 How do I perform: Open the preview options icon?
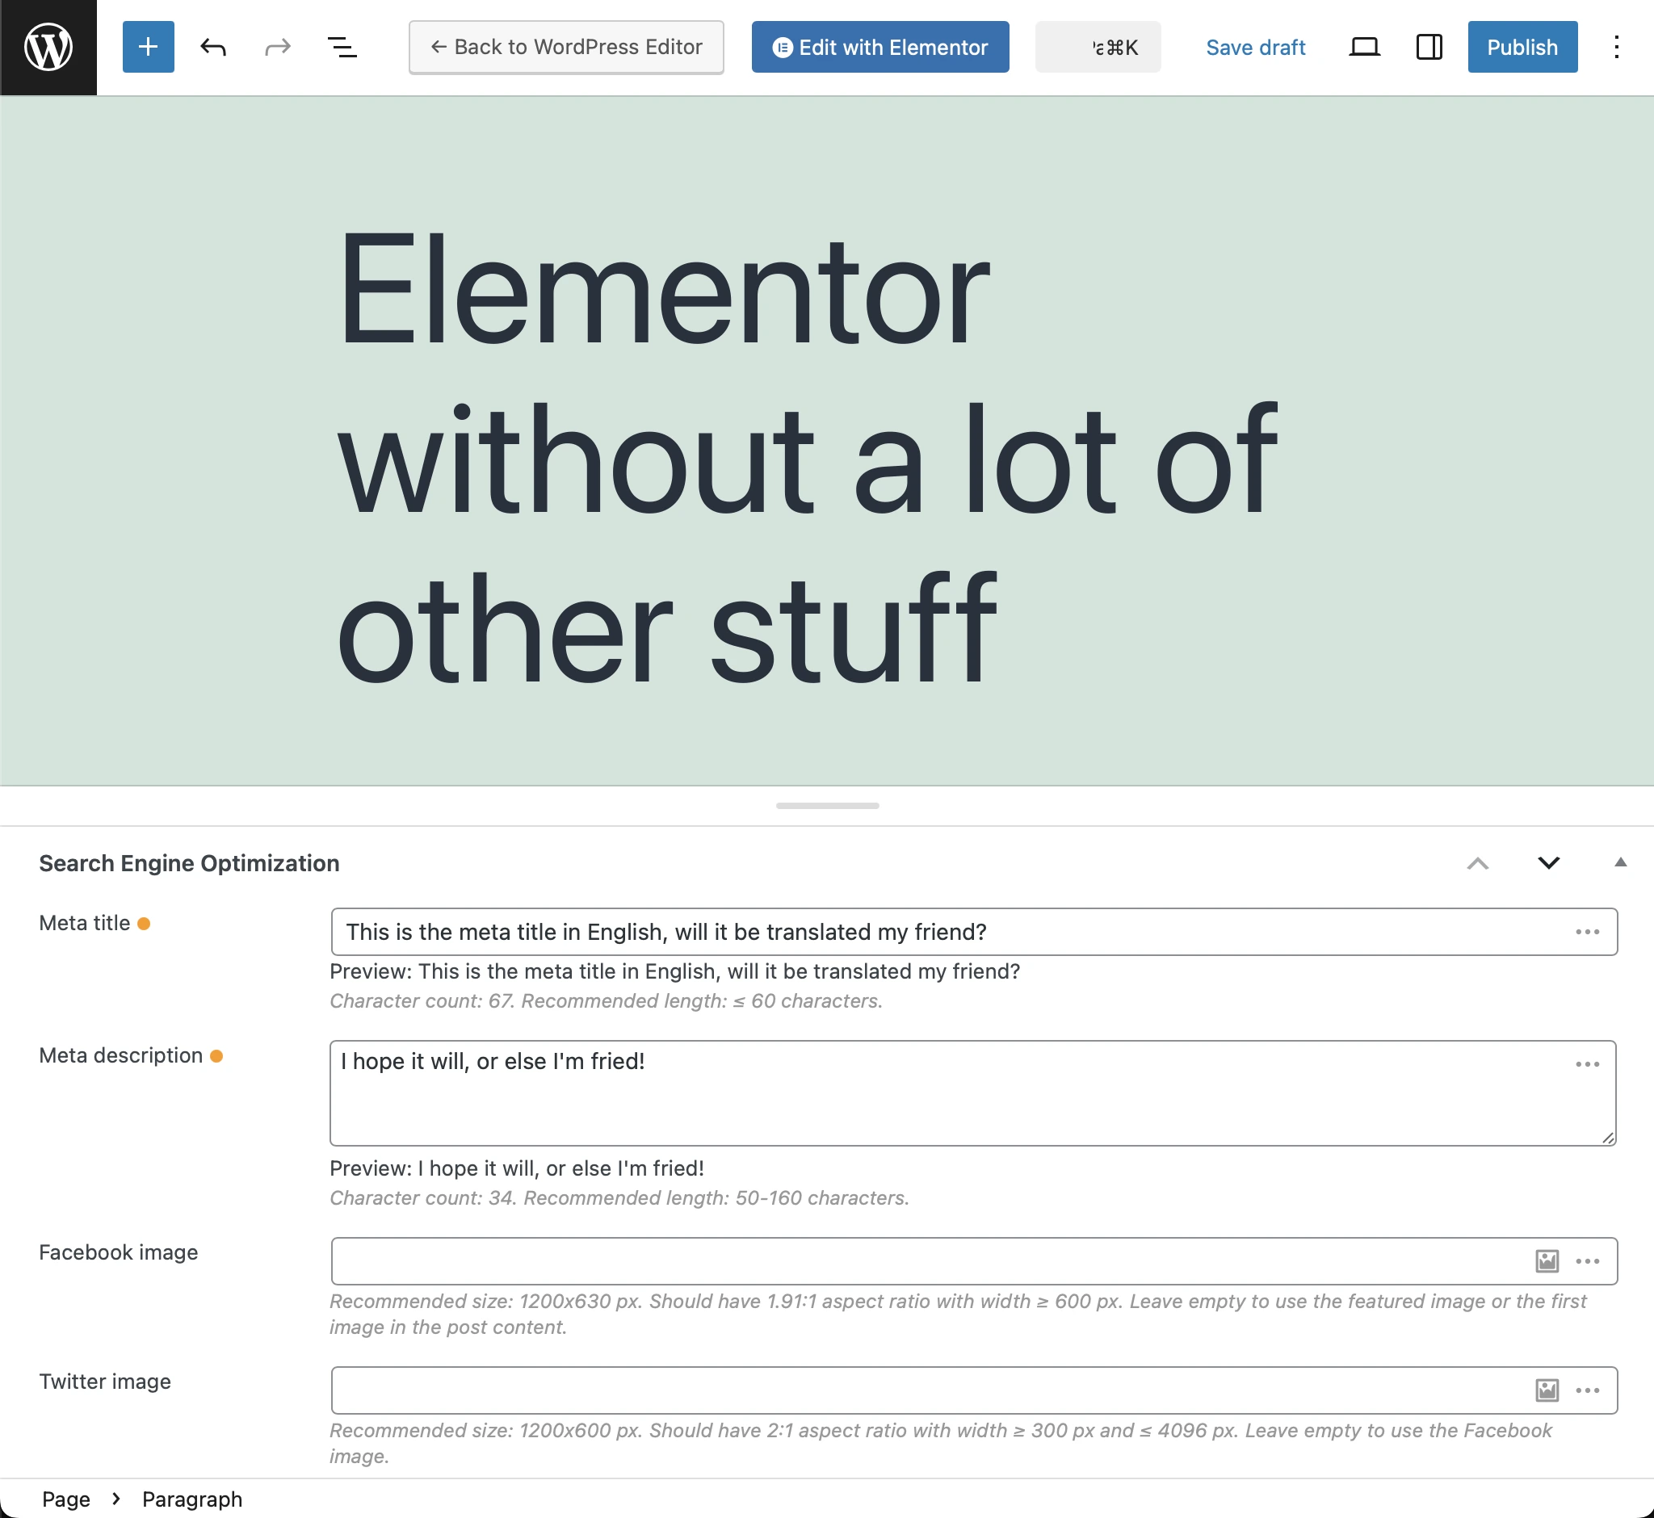[x=1364, y=47]
